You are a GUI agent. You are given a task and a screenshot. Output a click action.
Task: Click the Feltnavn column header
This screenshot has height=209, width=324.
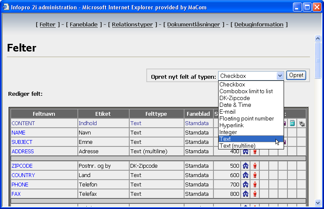click(x=44, y=114)
